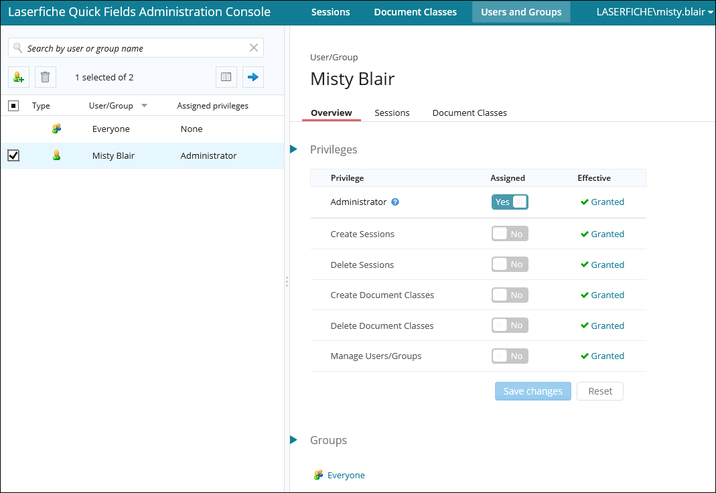Clear search with the X icon
Viewport: 716px width, 493px height.
click(x=254, y=48)
